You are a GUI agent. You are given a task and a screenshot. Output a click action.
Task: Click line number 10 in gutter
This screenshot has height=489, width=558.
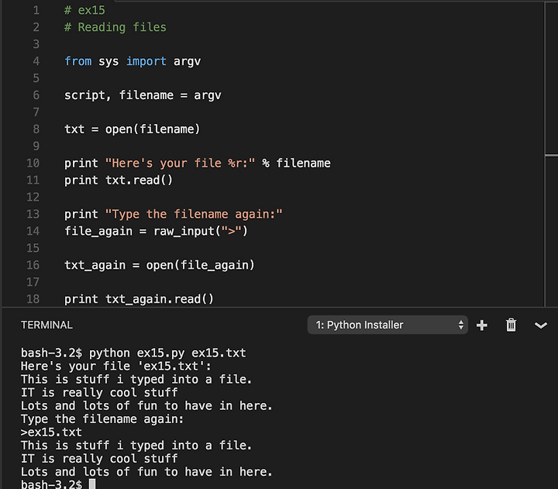33,163
